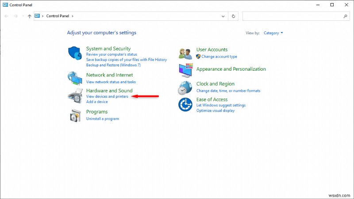The width and height of the screenshot is (354, 199).
Task: Open Save backup copies with File History
Action: pyautogui.click(x=127, y=60)
